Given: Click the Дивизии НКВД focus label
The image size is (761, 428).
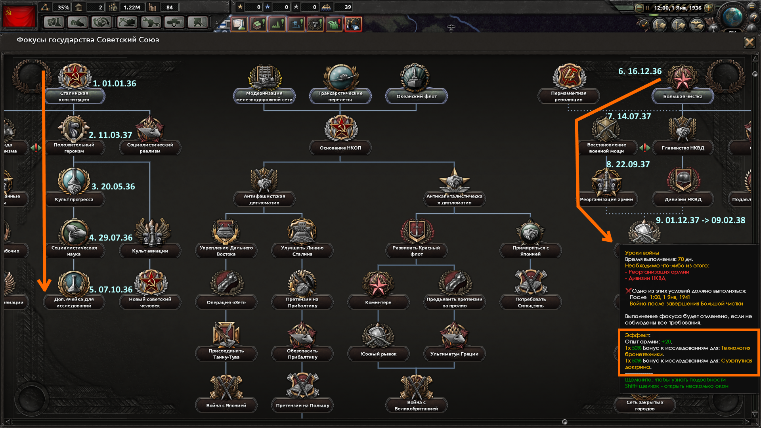Looking at the screenshot, I should point(683,199).
